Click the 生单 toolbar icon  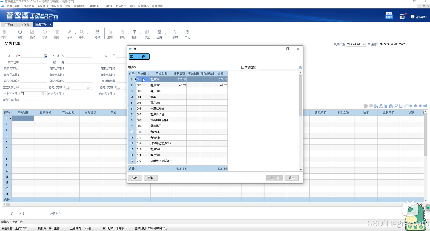110,32
